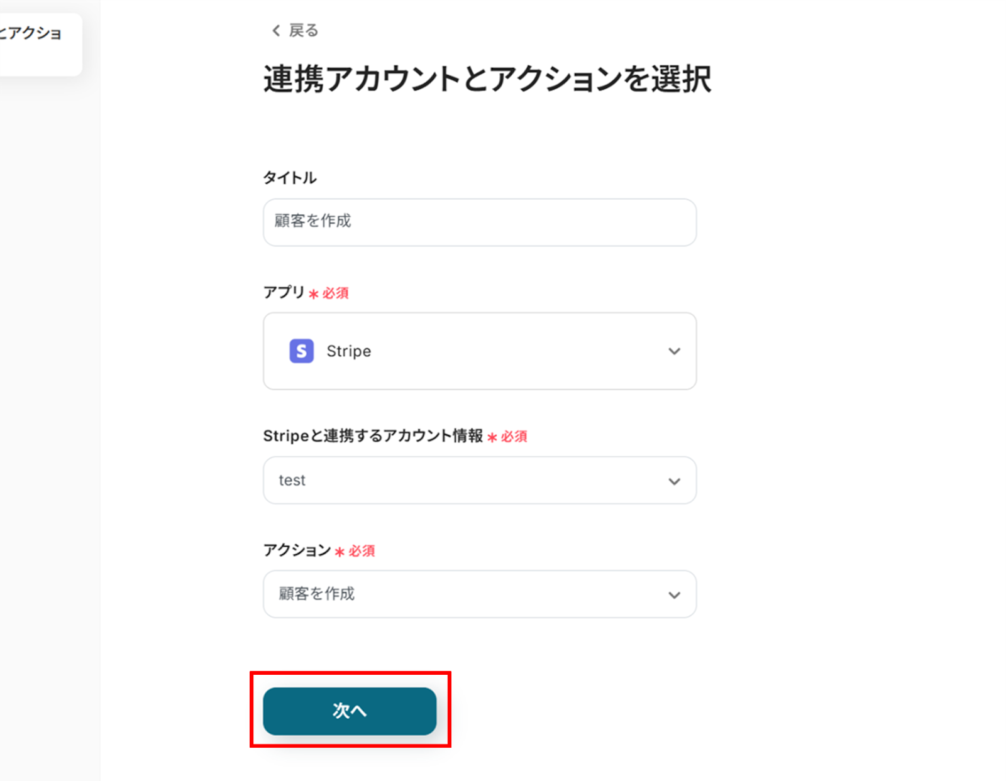Click the chevron on the test account dropdown

674,481
